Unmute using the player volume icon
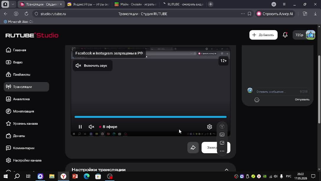Screen dimensions: 321x181 tap(91, 127)
